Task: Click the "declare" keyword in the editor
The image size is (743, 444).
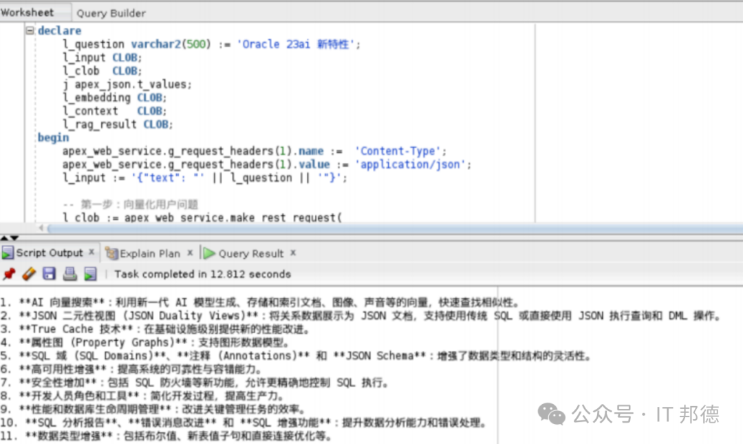Action: 59,30
